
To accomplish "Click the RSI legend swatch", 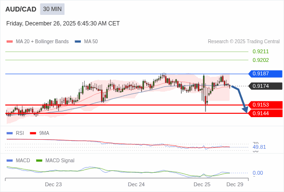I will click(x=10, y=133).
